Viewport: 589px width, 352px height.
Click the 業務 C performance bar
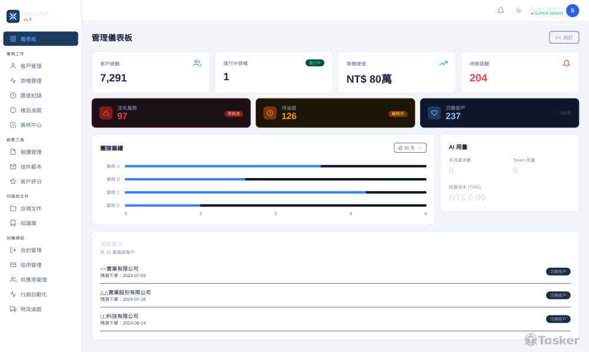[275, 192]
